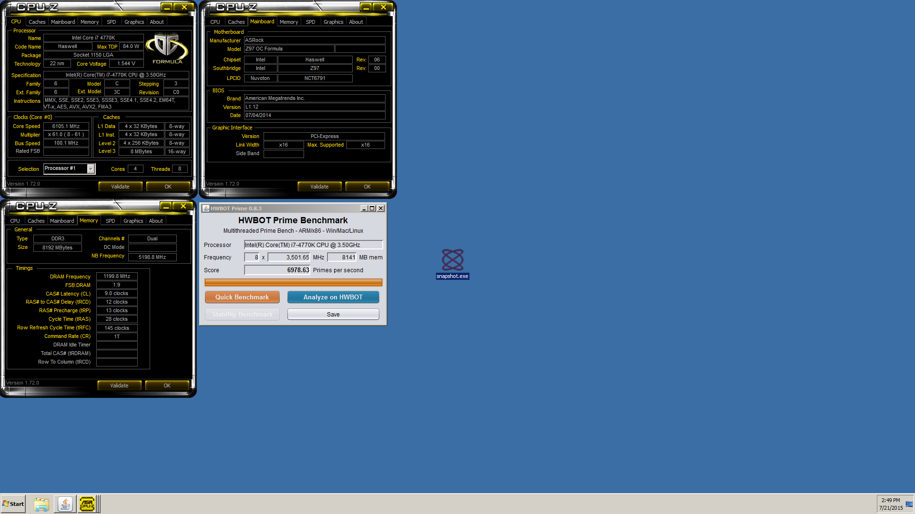Viewport: 915px width, 514px height.
Task: Open snapshot.exe desktop icon
Action: coord(452,264)
